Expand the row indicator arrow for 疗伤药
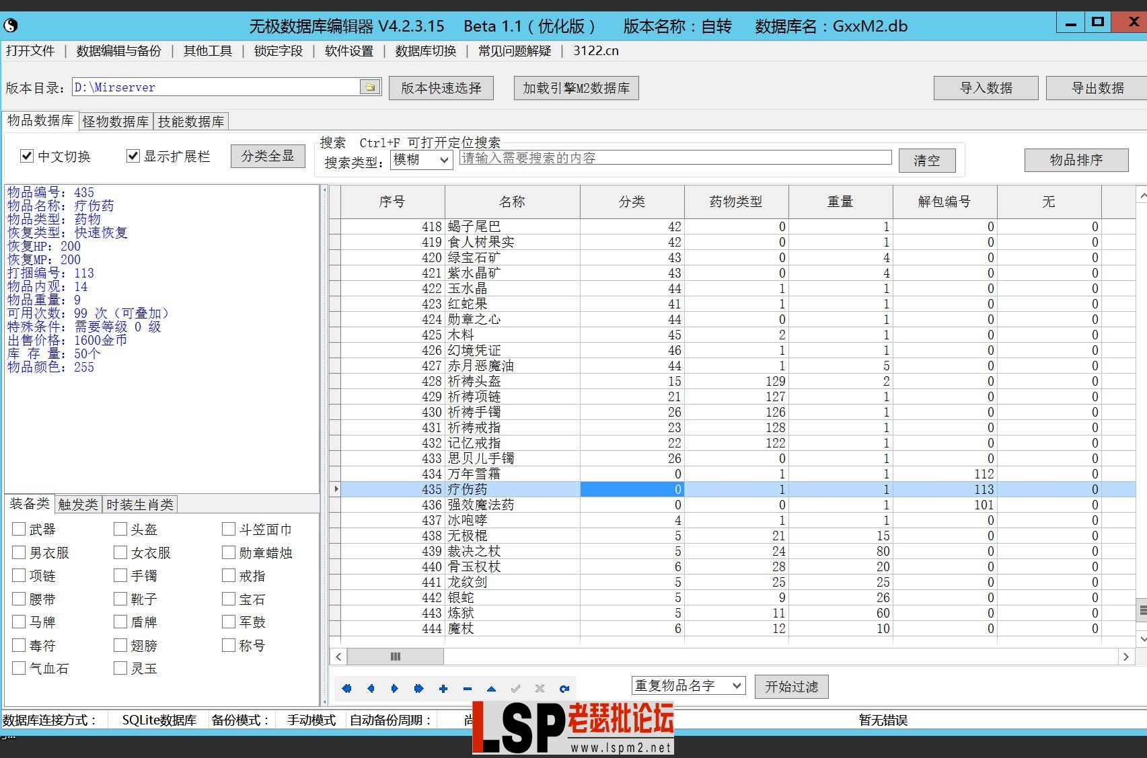 point(336,489)
